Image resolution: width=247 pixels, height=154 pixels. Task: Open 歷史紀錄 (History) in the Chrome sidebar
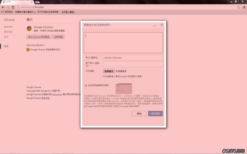[8, 27]
